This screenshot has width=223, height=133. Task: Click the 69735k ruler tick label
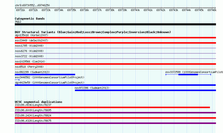(72, 10)
